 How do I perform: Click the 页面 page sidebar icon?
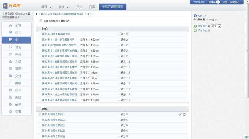coord(10,68)
